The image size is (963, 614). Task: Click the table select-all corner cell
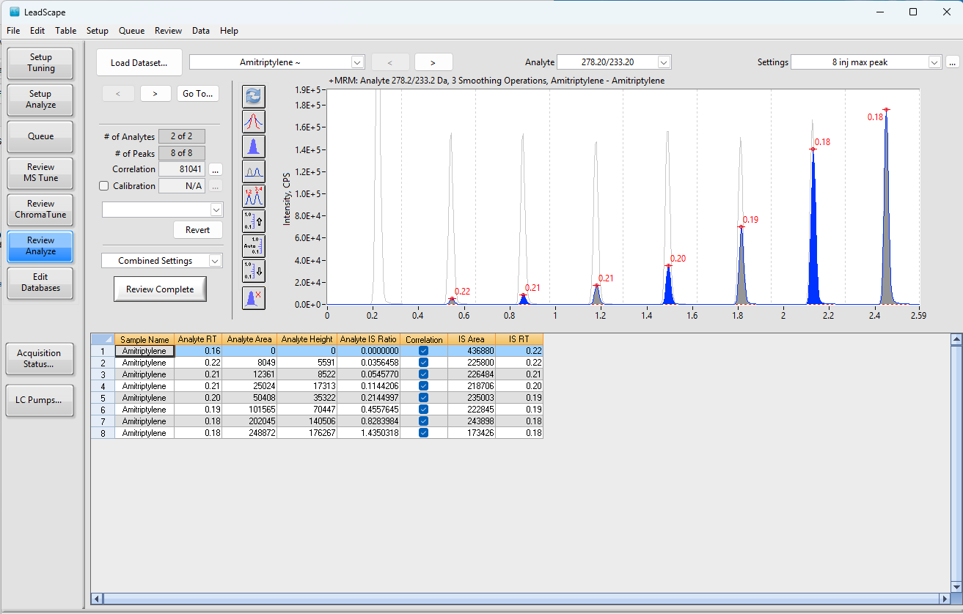click(x=103, y=339)
